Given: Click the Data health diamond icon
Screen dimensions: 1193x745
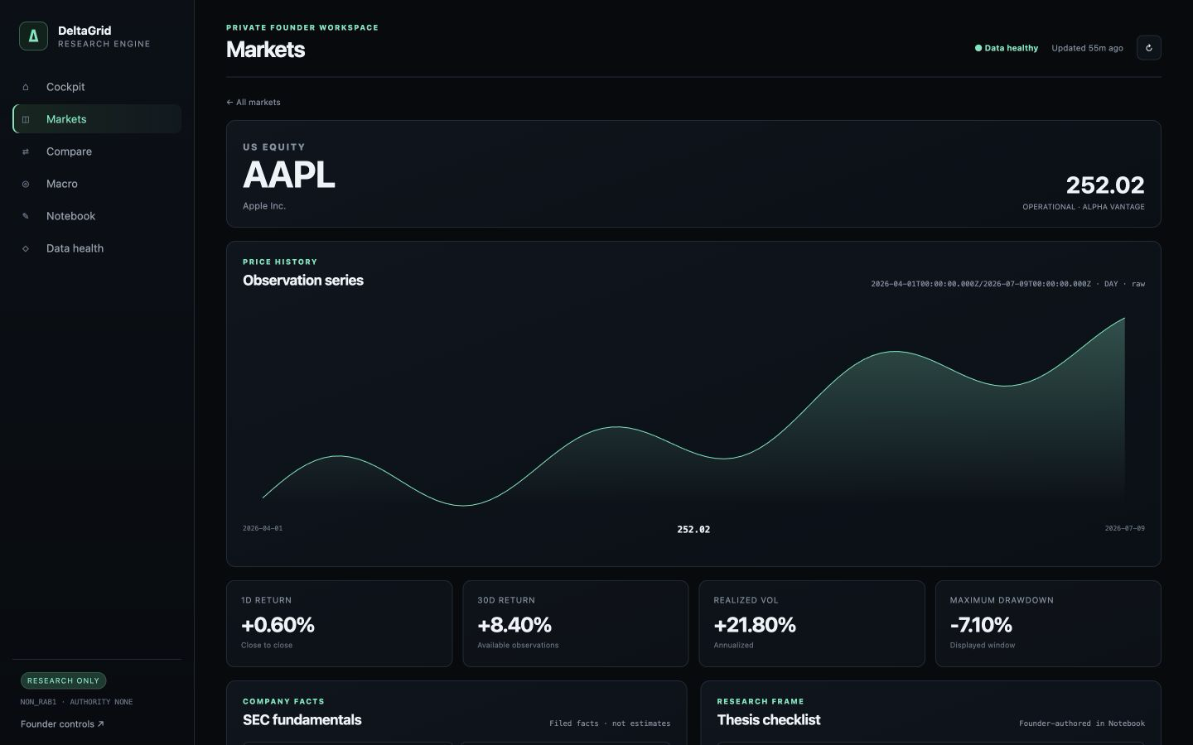Looking at the screenshot, I should [x=26, y=248].
